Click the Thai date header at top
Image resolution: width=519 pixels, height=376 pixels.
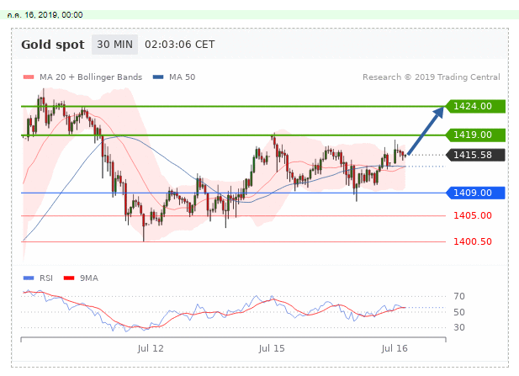[45, 15]
